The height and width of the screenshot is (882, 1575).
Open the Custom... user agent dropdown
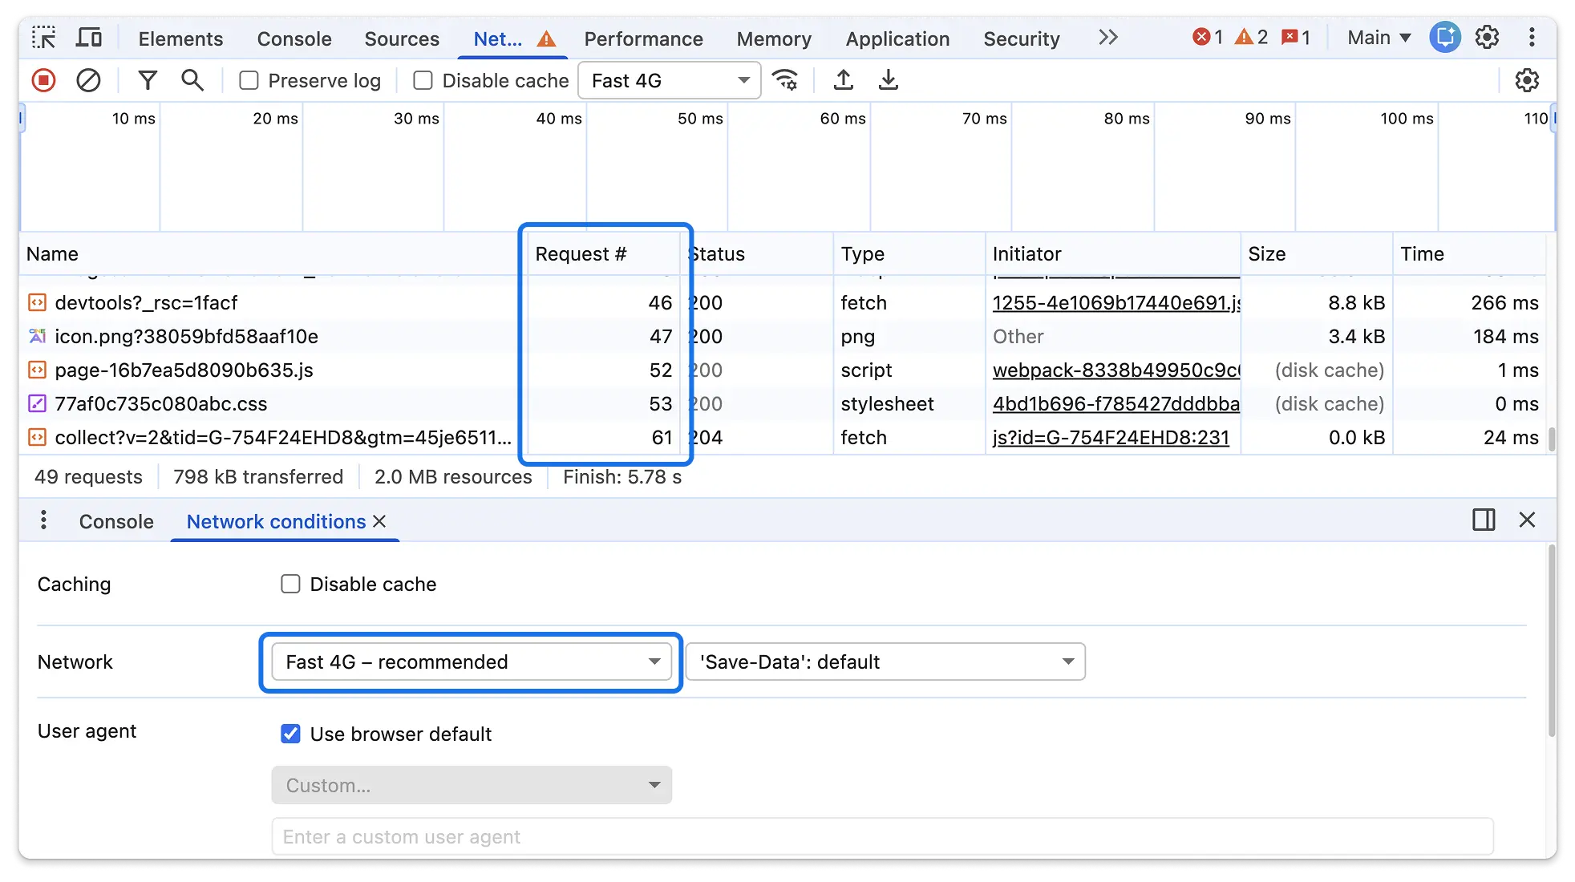[x=472, y=785]
